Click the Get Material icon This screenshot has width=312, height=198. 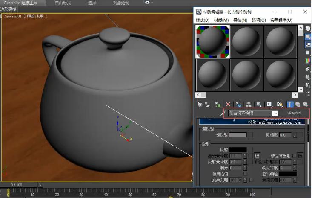(199, 104)
